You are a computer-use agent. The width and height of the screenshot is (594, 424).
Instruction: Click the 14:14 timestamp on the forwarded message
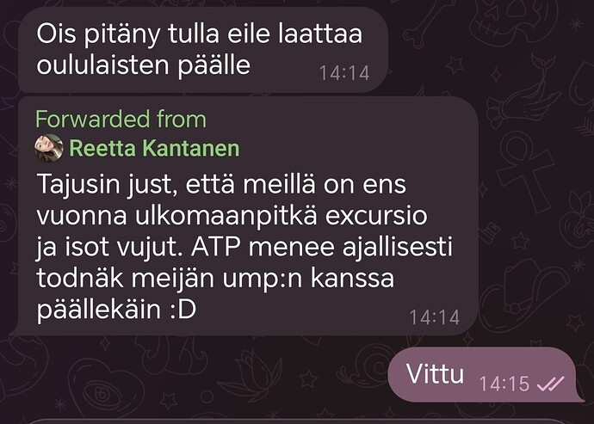point(435,317)
